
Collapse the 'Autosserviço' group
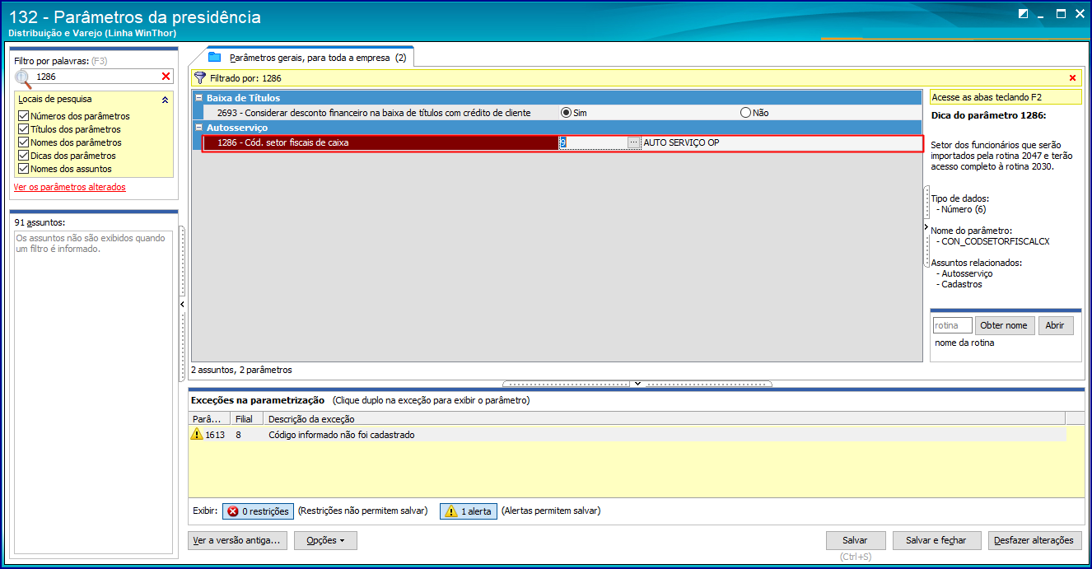[198, 128]
